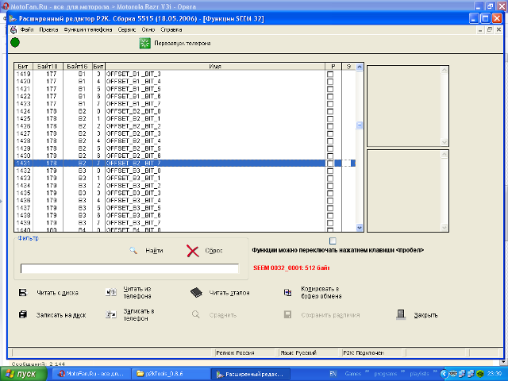
Task: Click the EN language indicator in taskbar
Action: 333,374
